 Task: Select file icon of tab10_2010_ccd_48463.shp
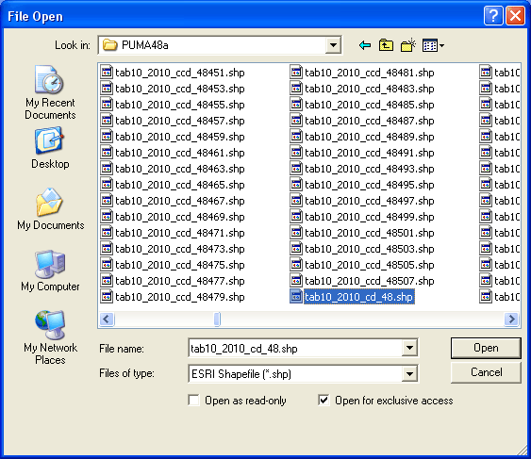107,168
